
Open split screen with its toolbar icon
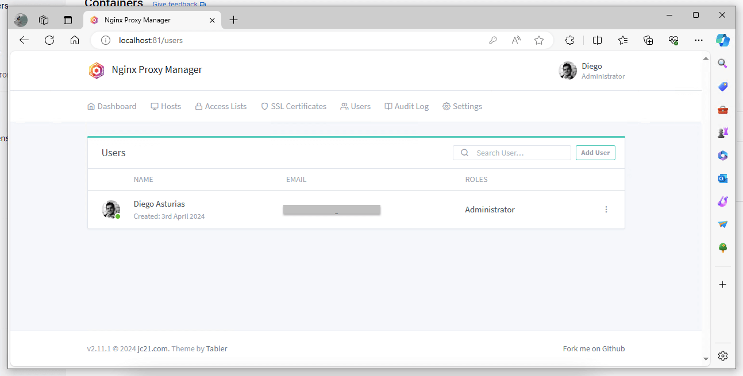(x=597, y=40)
